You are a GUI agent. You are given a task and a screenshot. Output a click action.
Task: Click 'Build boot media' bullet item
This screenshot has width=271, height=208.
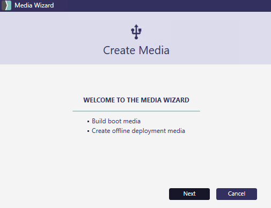coord(116,121)
